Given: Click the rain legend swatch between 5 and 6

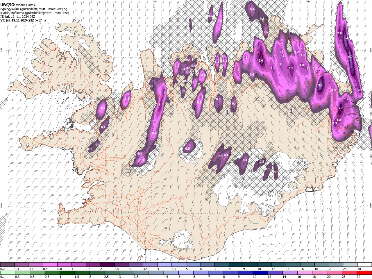Looking at the screenshot, I should tap(186, 273).
